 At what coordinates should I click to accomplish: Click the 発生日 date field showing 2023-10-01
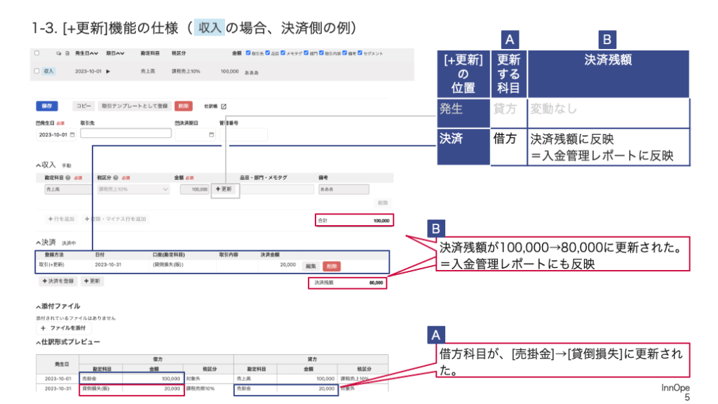[x=56, y=135]
